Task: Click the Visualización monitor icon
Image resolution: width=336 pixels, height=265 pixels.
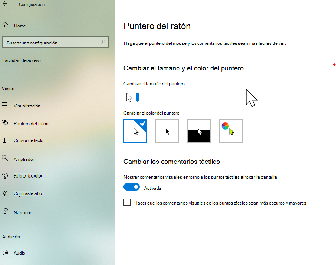Action: coord(5,105)
